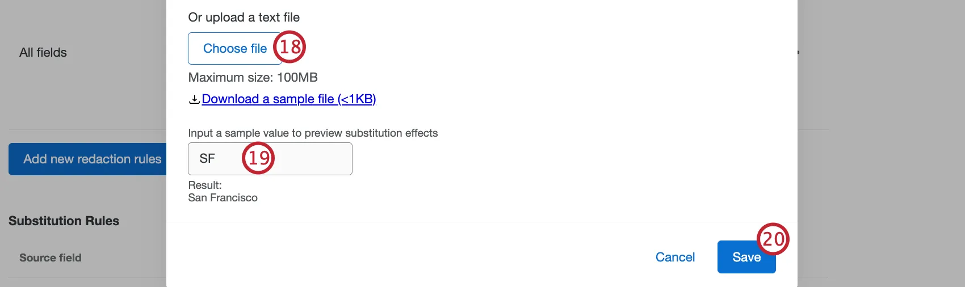Click the red step 20 marker
Image resolution: width=965 pixels, height=287 pixels.
point(773,239)
